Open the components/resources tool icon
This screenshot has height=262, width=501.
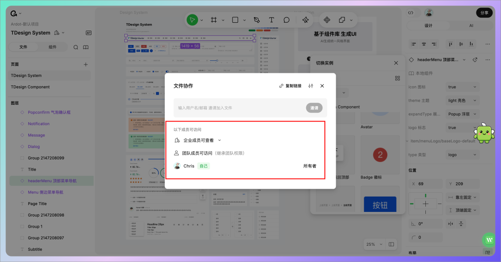click(x=327, y=20)
